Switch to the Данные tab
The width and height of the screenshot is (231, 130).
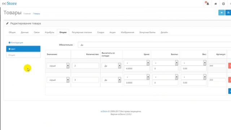click(25, 32)
